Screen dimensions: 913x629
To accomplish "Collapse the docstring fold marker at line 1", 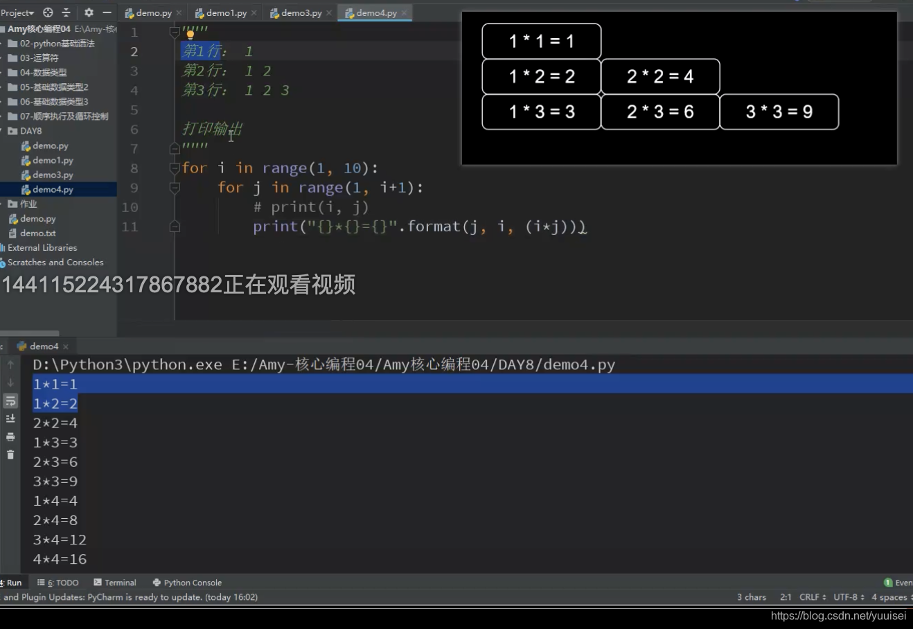I will point(175,32).
